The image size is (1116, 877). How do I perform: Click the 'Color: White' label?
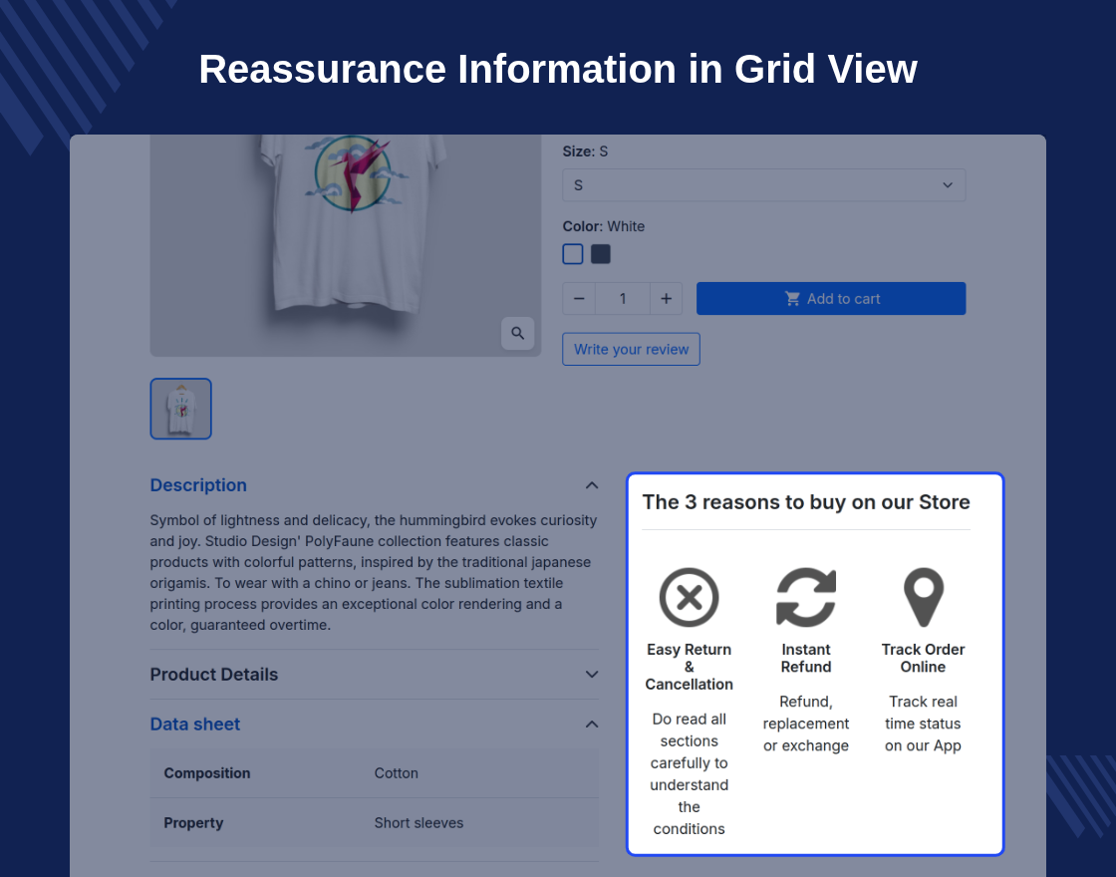[x=604, y=226]
